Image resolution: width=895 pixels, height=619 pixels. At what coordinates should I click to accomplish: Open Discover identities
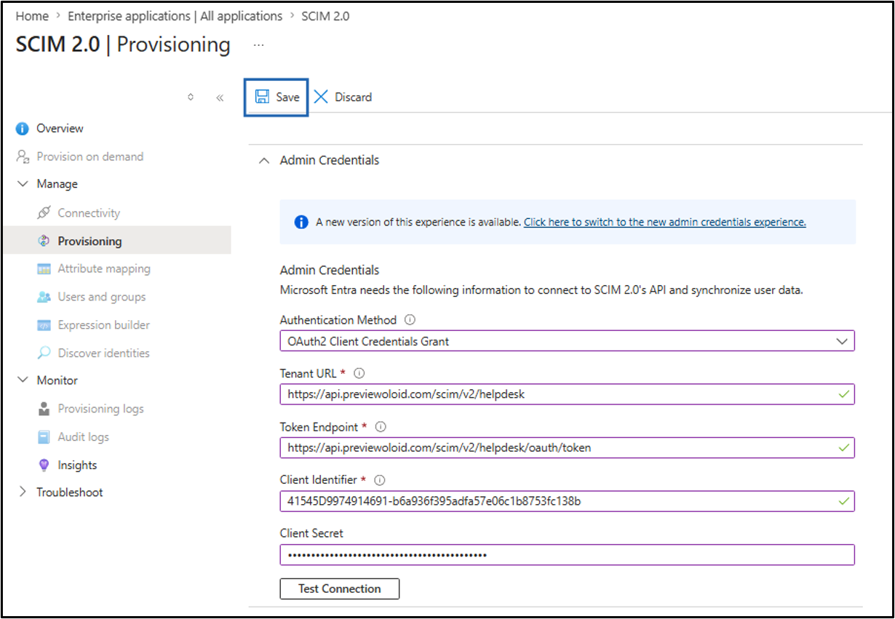[104, 354]
